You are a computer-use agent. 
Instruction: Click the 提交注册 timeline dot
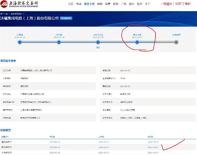(137, 42)
